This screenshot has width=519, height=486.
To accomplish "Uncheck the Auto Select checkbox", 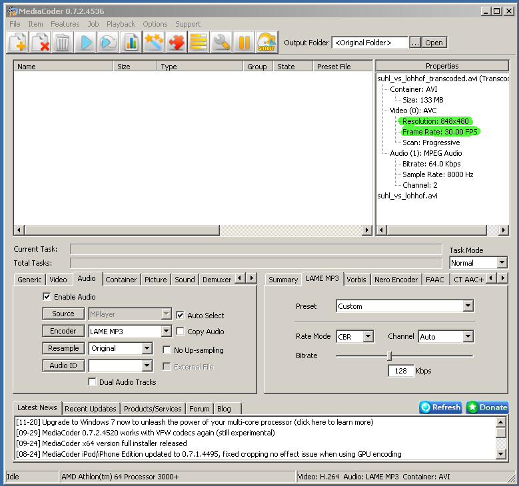I will tap(180, 316).
